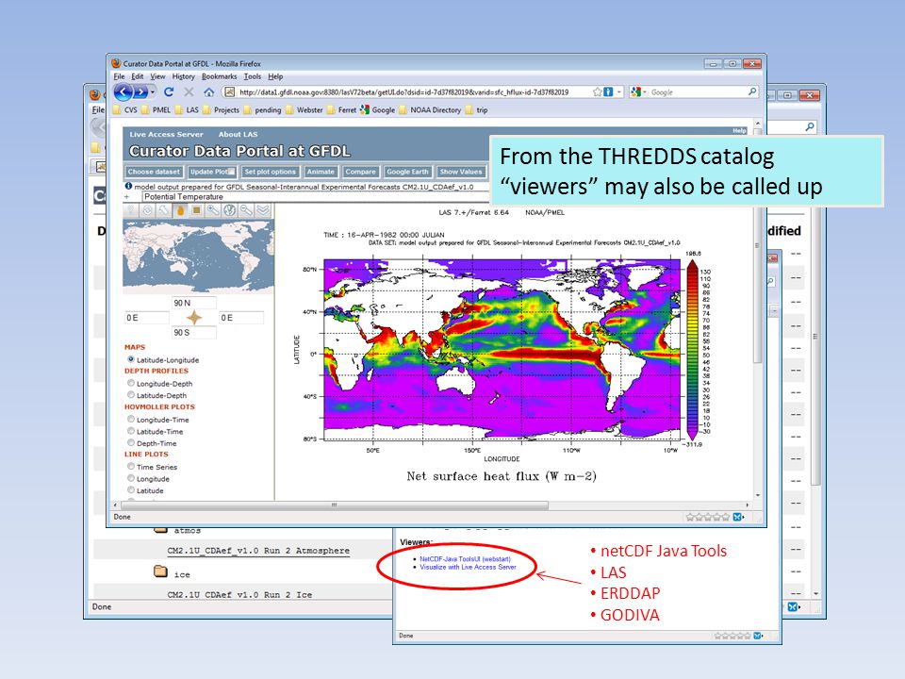Toggle the Update Plot auto-update checkbox

[232, 172]
